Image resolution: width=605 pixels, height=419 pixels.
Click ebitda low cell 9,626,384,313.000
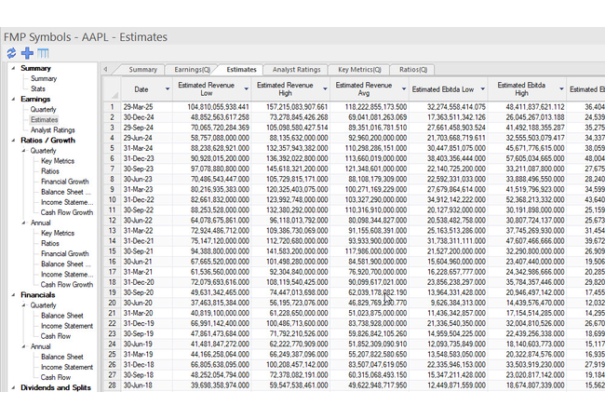[x=448, y=303]
